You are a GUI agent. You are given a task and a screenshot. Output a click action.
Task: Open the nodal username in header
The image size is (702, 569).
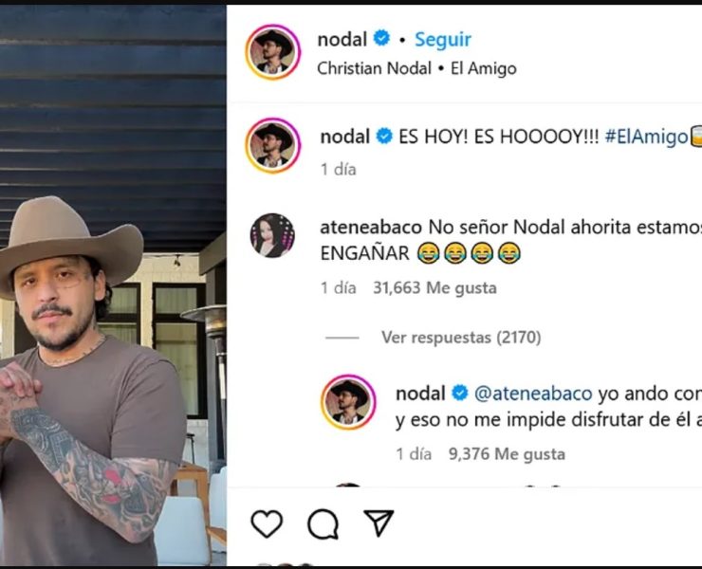(342, 40)
